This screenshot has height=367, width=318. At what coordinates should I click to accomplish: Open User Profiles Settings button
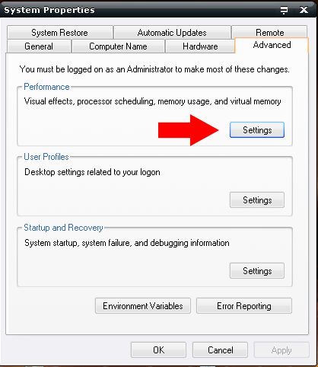click(x=257, y=200)
